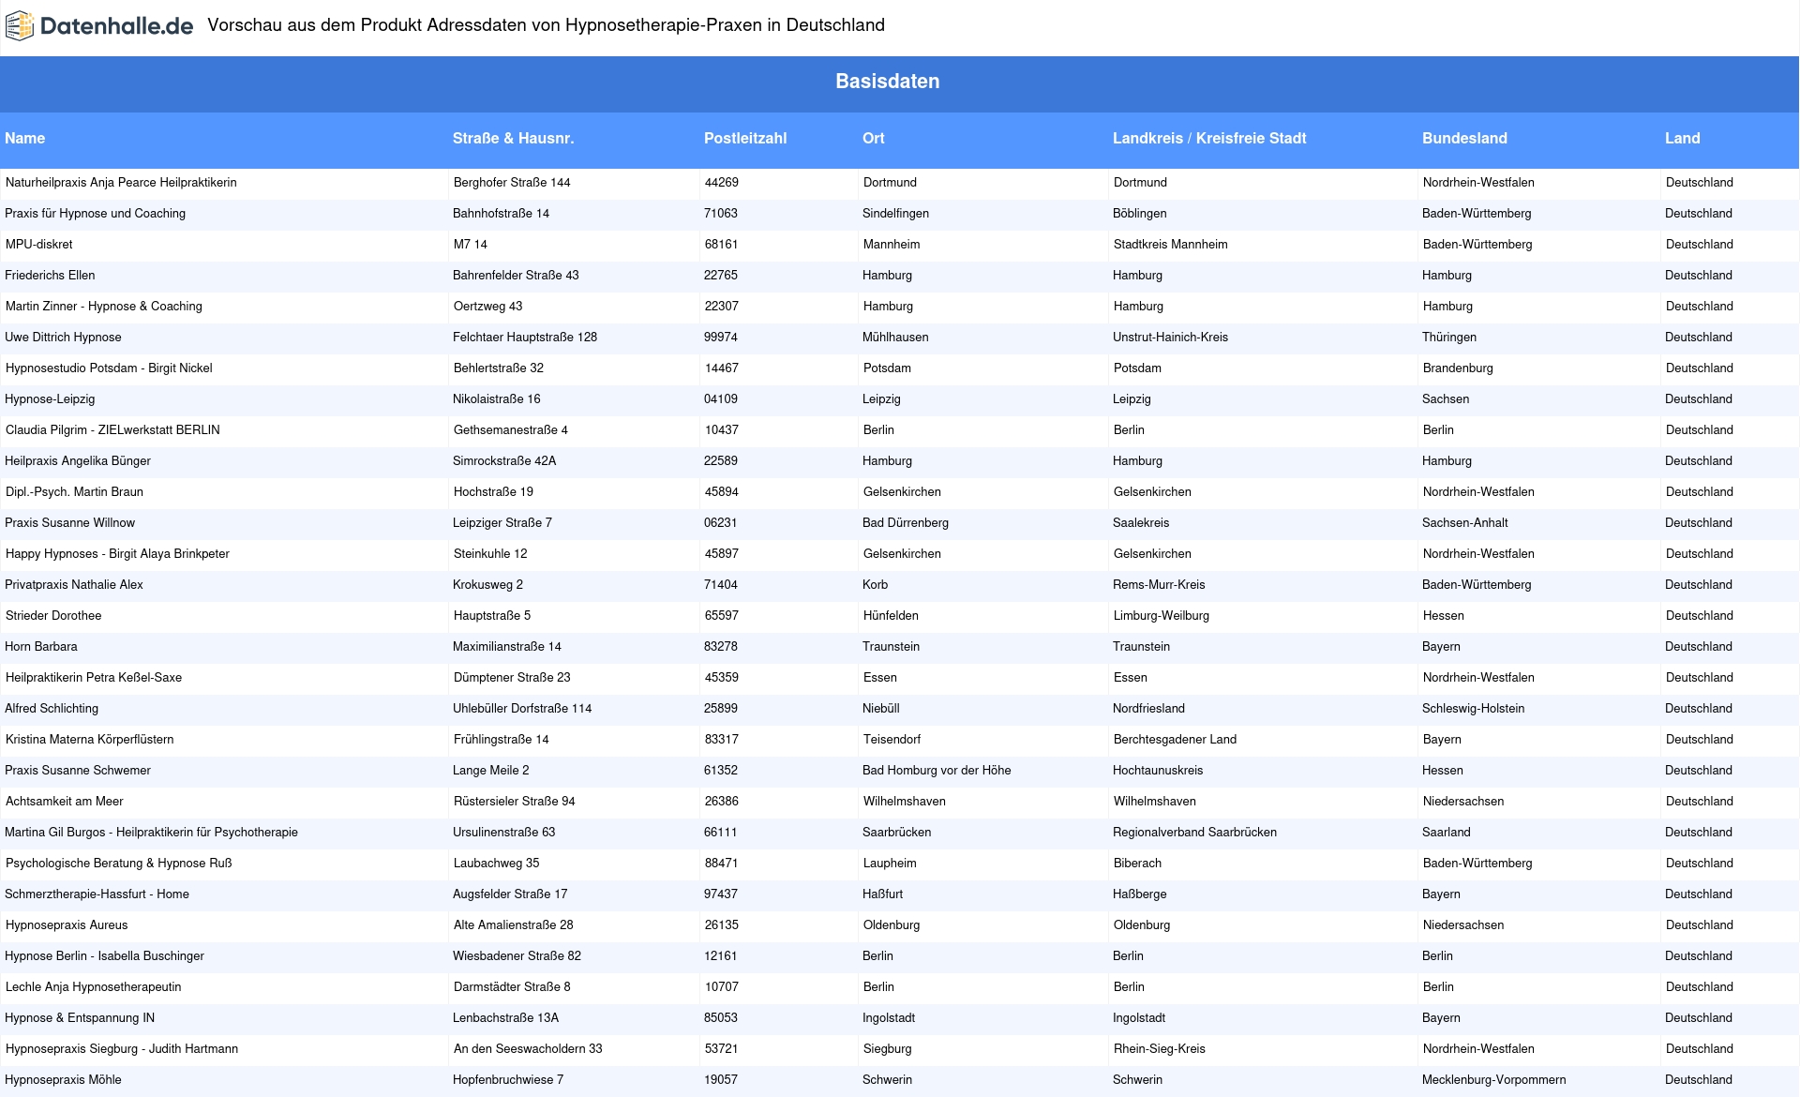Select Hypnosepraxis Möhle
Viewport: 1800px width, 1097px height.
point(63,1080)
